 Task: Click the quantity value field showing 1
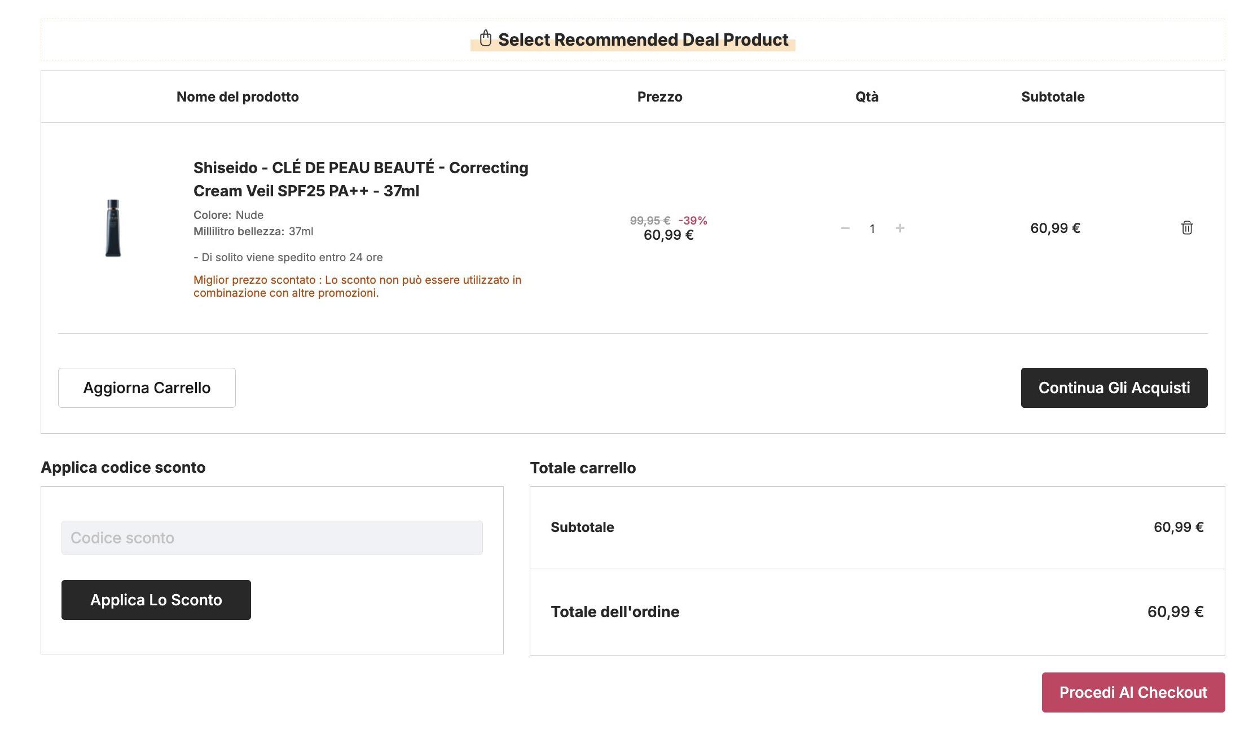872,228
